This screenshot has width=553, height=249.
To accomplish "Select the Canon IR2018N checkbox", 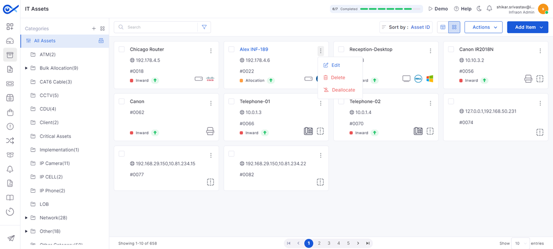I will point(451,49).
